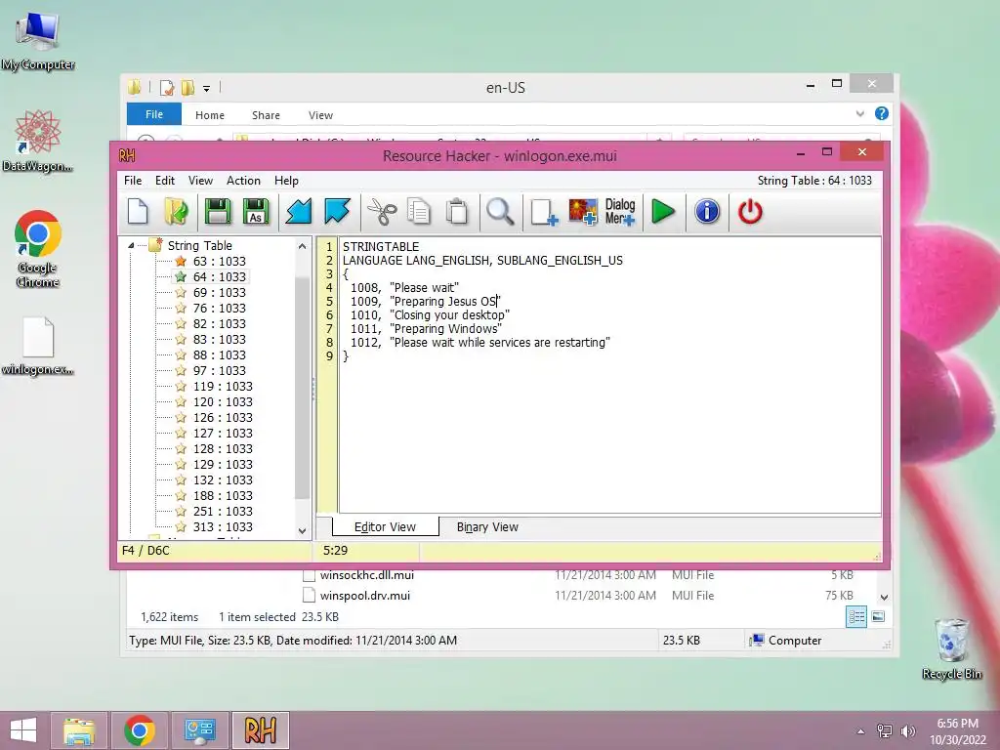Open a file with the folder toolbar icon
The height and width of the screenshot is (750, 1000).
point(176,212)
